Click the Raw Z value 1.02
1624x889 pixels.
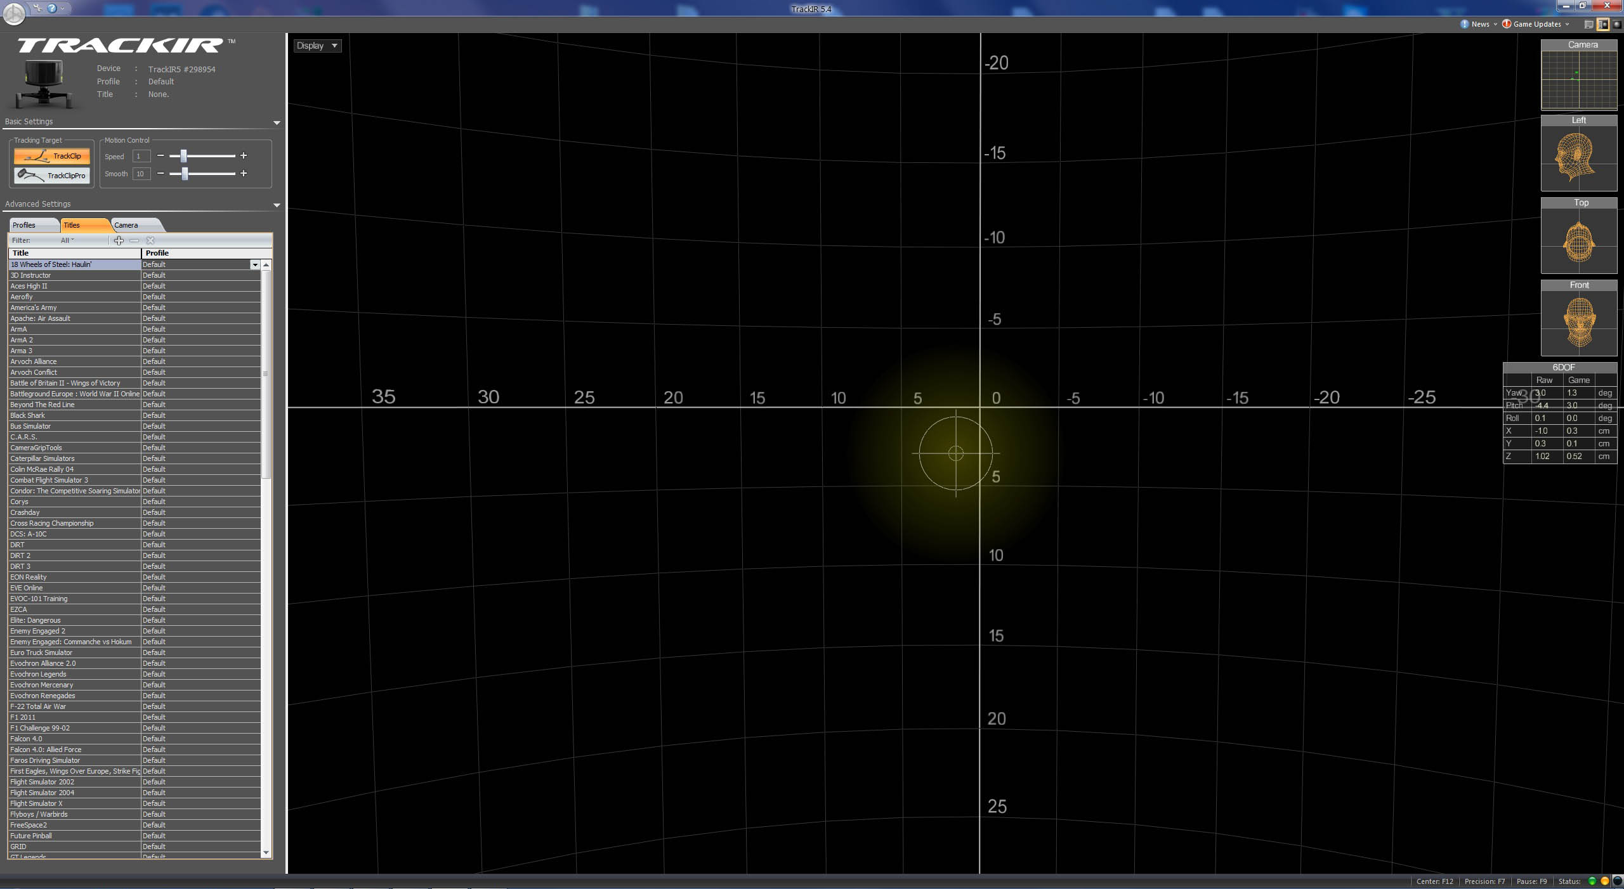coord(1542,457)
